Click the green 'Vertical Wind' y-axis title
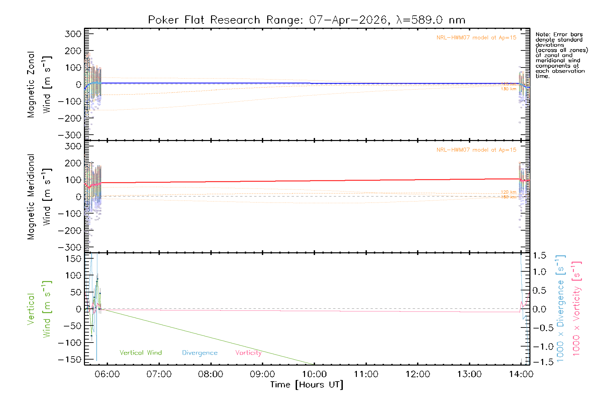This screenshot has width=602, height=401. coord(38,309)
